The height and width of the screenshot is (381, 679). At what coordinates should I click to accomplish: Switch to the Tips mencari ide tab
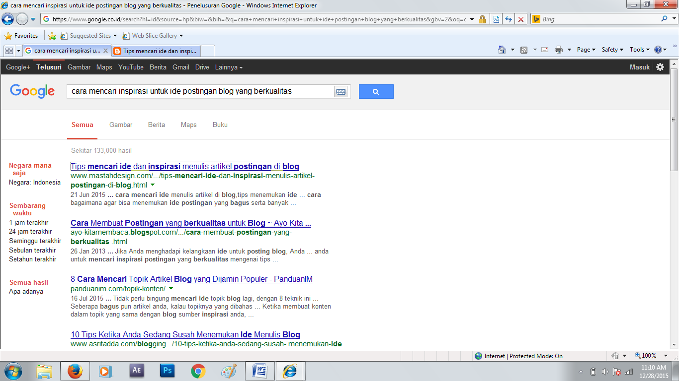156,51
